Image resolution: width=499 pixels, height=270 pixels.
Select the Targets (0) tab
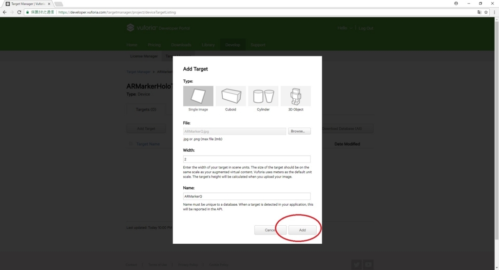click(x=146, y=109)
